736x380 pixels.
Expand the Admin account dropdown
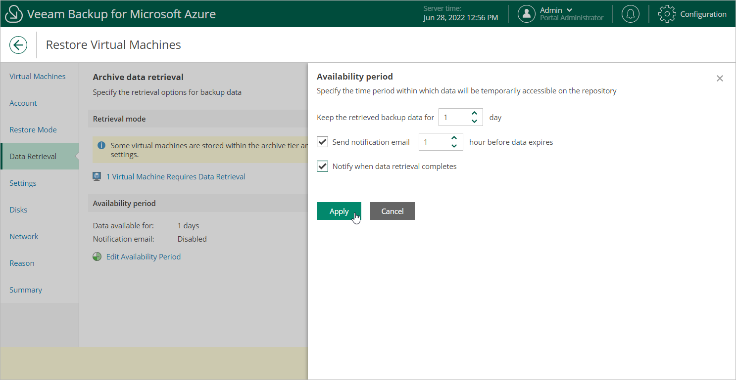point(569,10)
